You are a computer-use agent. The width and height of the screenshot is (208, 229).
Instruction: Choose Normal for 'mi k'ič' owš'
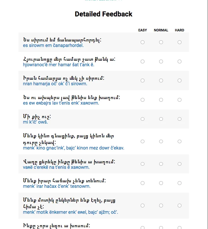161,119
